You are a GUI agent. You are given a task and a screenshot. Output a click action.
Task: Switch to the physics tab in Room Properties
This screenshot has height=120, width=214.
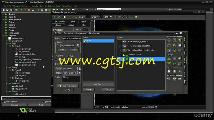(84, 21)
